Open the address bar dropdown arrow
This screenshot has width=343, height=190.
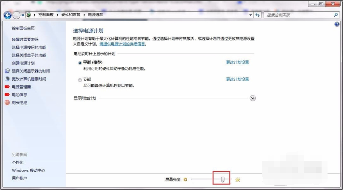[250, 15]
